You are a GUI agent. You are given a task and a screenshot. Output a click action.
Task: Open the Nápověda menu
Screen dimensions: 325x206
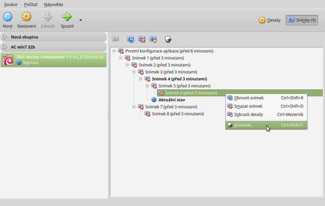pyautogui.click(x=53, y=4)
